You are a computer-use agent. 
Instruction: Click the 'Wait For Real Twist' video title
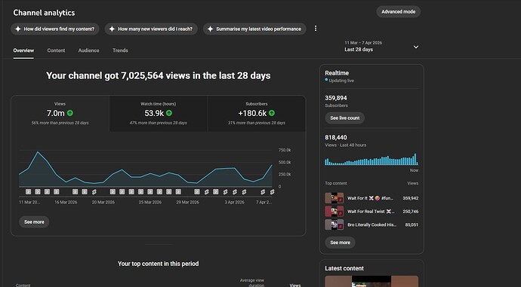coord(371,212)
